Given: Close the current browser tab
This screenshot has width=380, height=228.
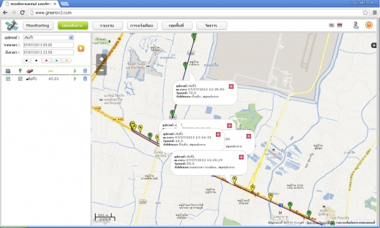Looking at the screenshot, I should pos(55,4).
